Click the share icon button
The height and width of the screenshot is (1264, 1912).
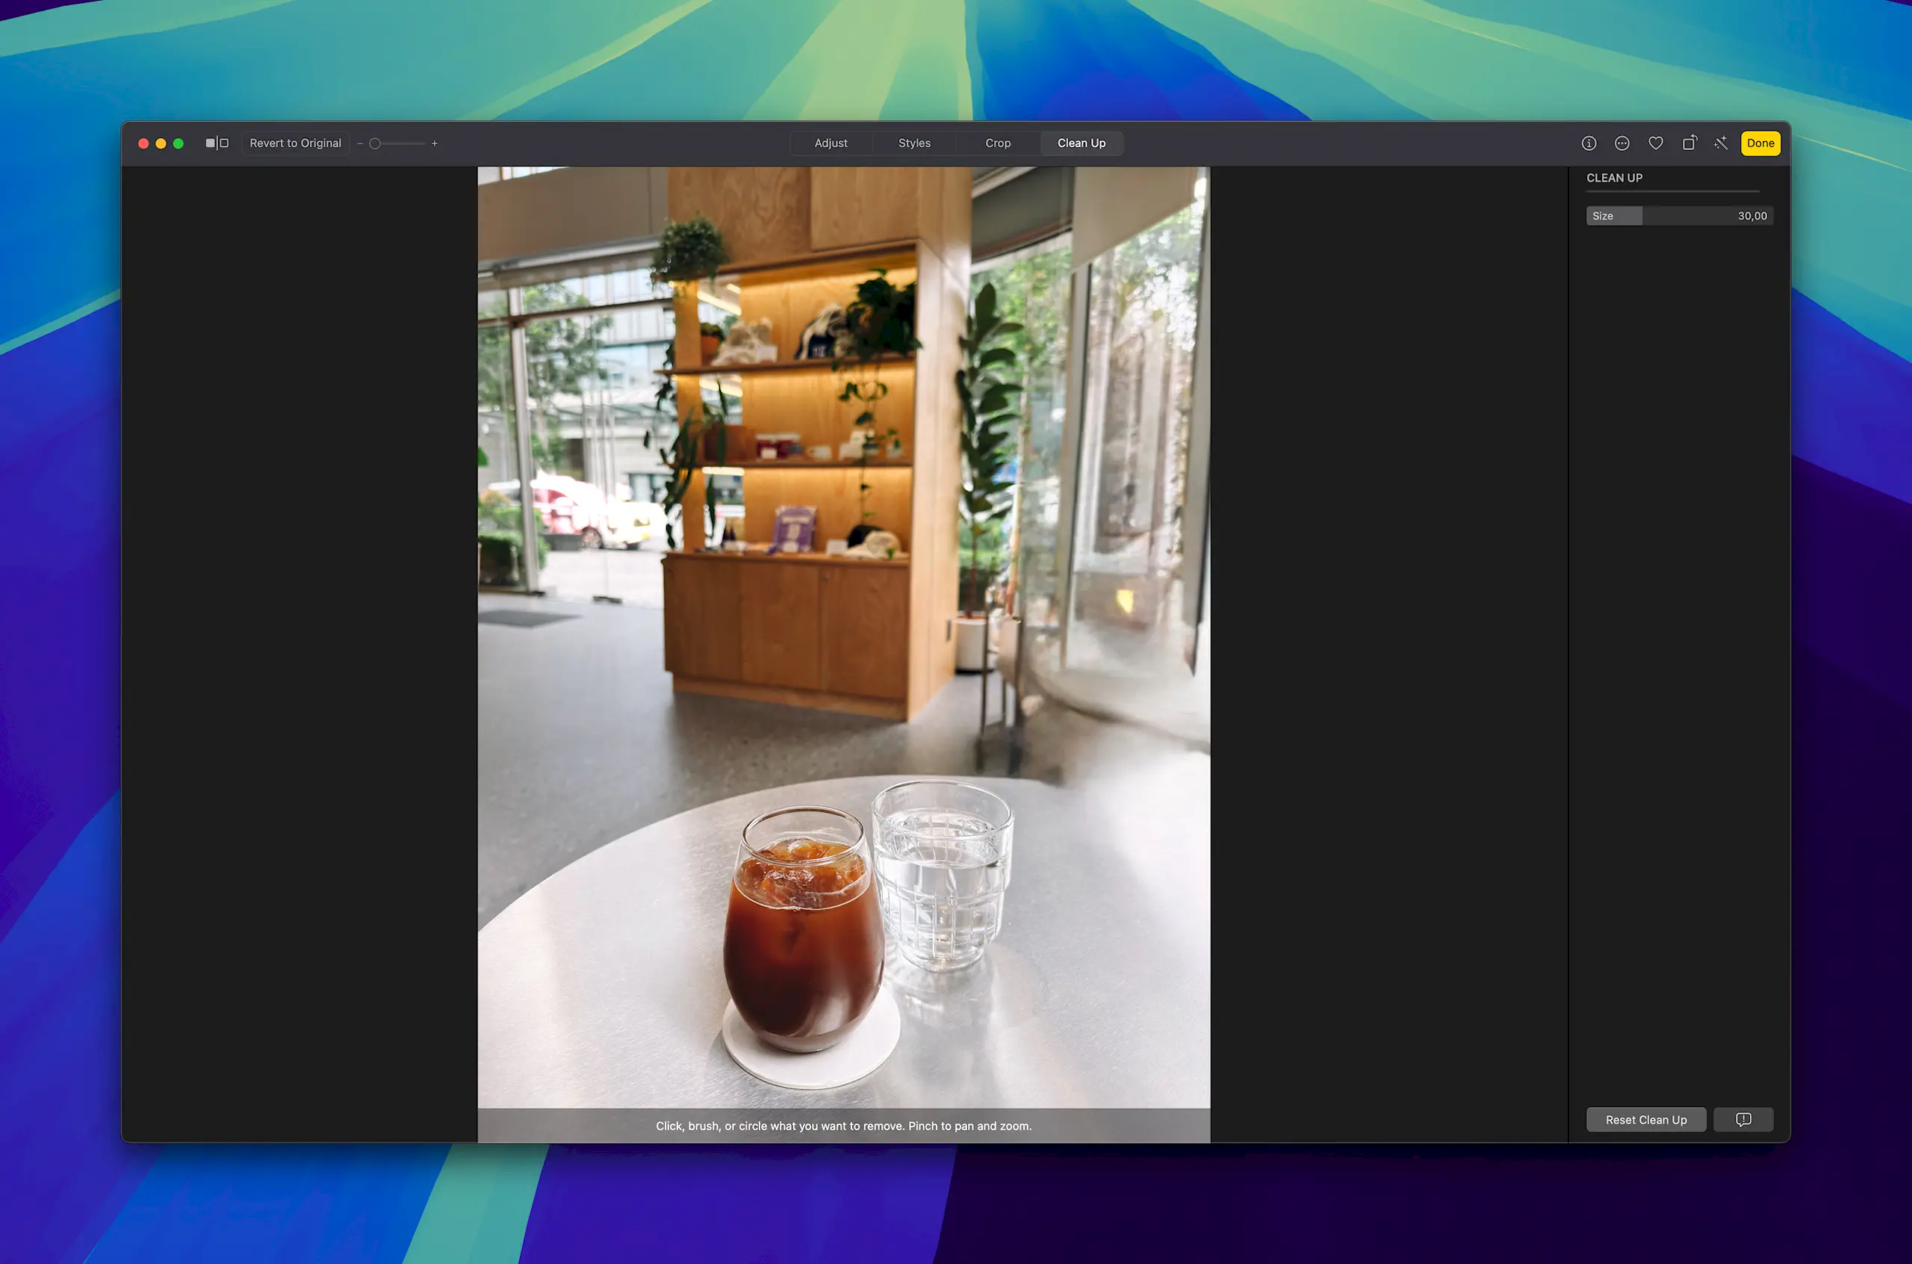pos(1689,143)
